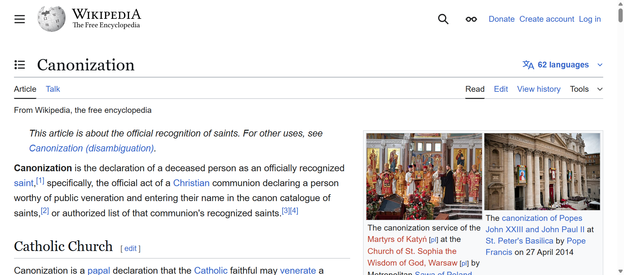The width and height of the screenshot is (624, 275).
Task: Open citation reference [3]
Action: coord(286,211)
